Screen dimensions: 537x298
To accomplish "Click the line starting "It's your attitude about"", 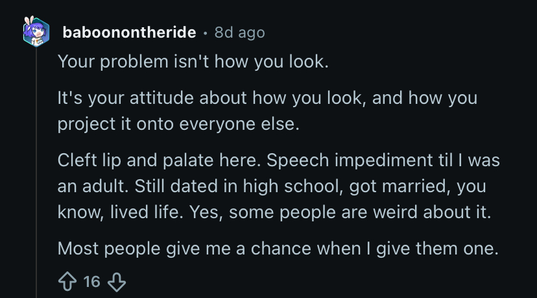I will [x=267, y=99].
